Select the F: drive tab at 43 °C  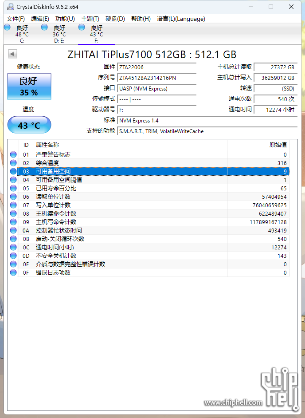tap(97, 34)
